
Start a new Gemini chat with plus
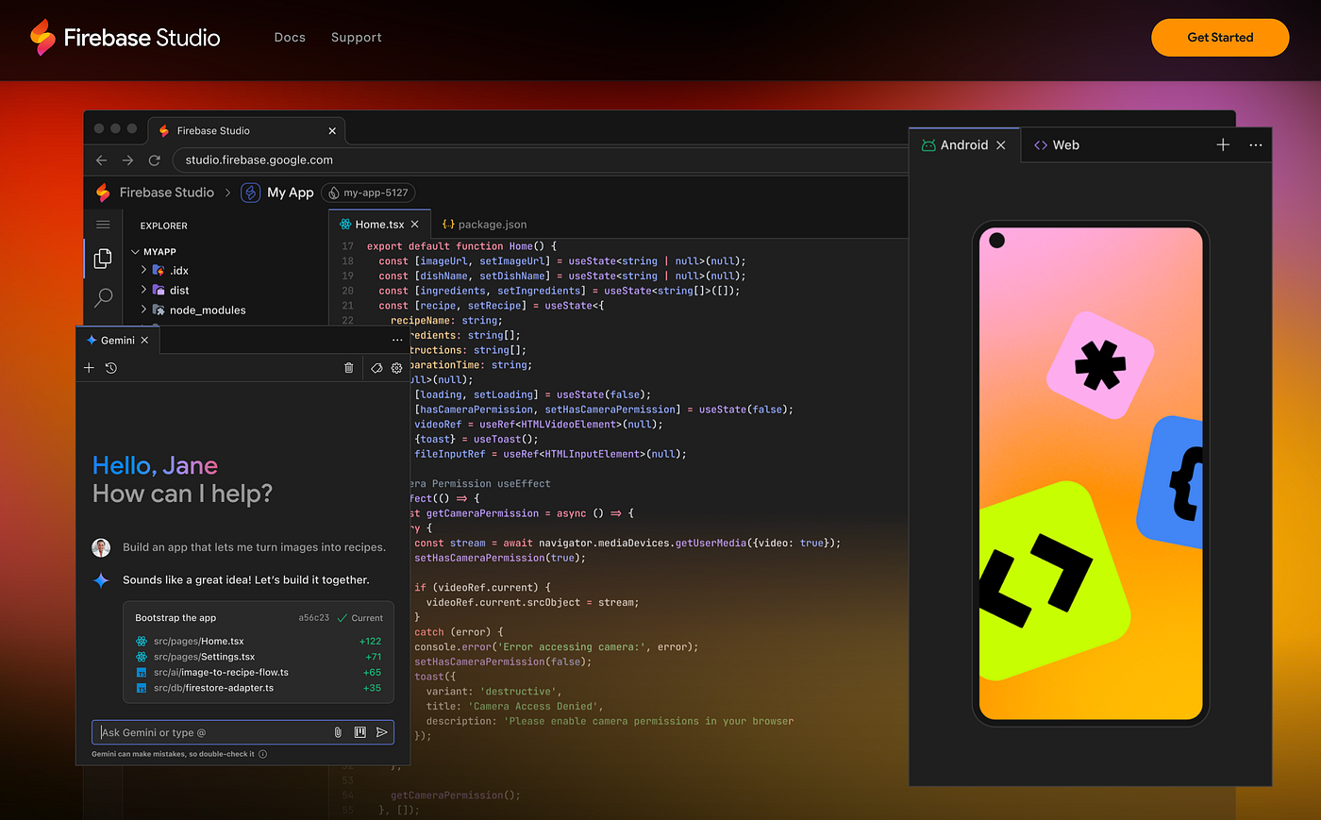(x=89, y=368)
